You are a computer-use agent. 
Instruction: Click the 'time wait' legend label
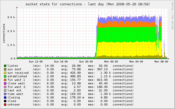click(x=15, y=94)
